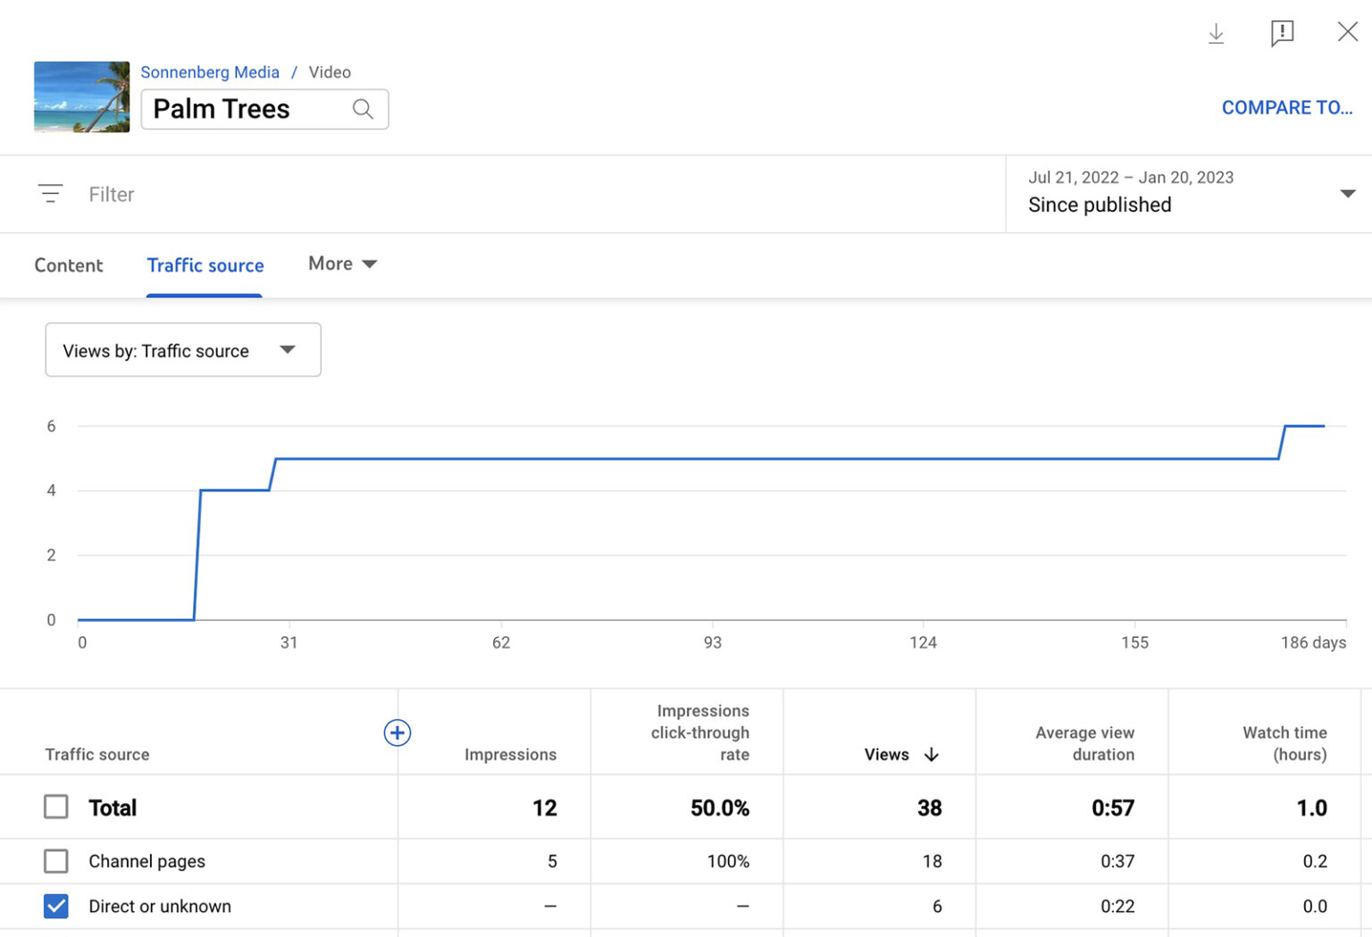This screenshot has width=1372, height=937.
Task: Click the Palm Trees title search box
Action: point(232,108)
